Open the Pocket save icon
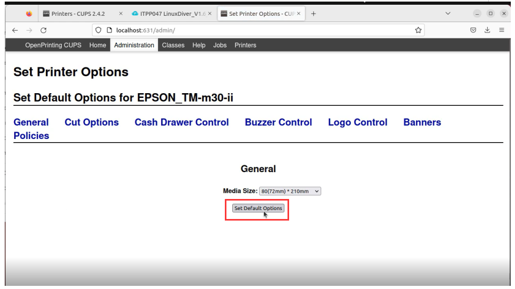The height and width of the screenshot is (289, 515). 473,30
